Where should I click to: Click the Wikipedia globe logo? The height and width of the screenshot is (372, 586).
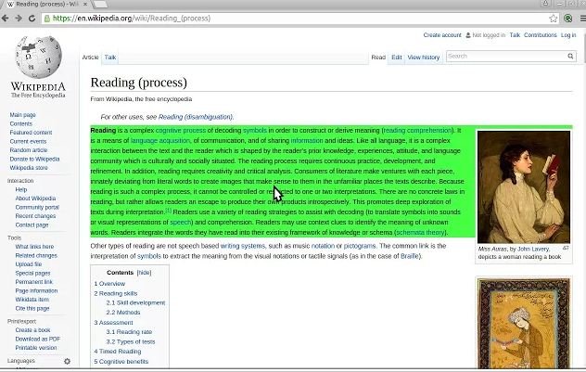[x=38, y=58]
